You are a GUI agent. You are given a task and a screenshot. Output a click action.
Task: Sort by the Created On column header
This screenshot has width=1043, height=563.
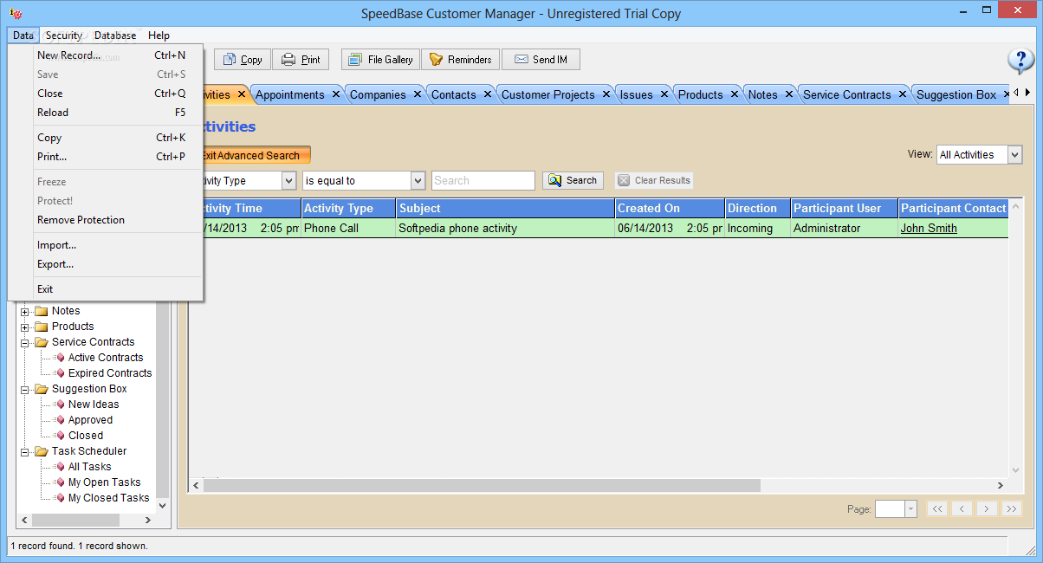click(670, 208)
